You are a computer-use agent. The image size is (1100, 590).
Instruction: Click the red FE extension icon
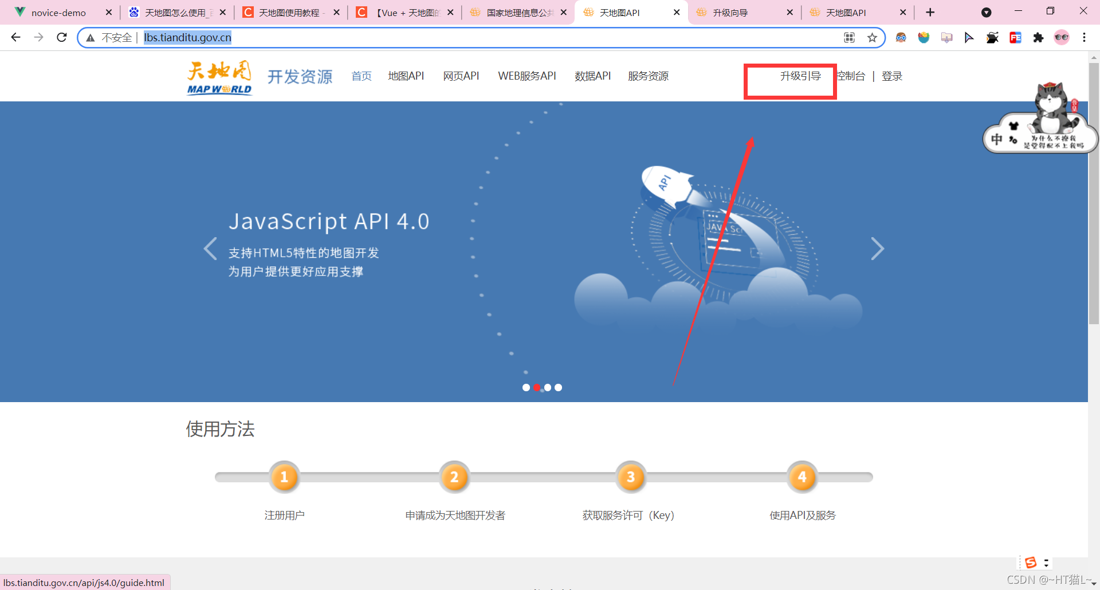click(1015, 38)
